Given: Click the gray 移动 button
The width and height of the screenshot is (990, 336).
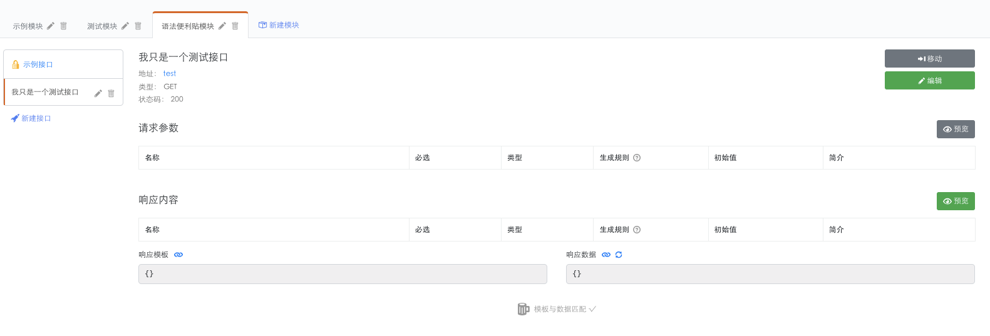Looking at the screenshot, I should 930,59.
